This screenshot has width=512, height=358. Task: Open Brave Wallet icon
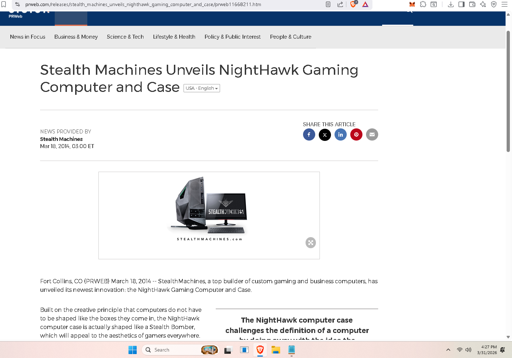(x=472, y=4)
